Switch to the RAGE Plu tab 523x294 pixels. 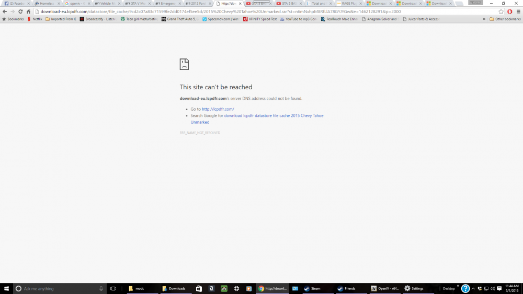tap(348, 3)
